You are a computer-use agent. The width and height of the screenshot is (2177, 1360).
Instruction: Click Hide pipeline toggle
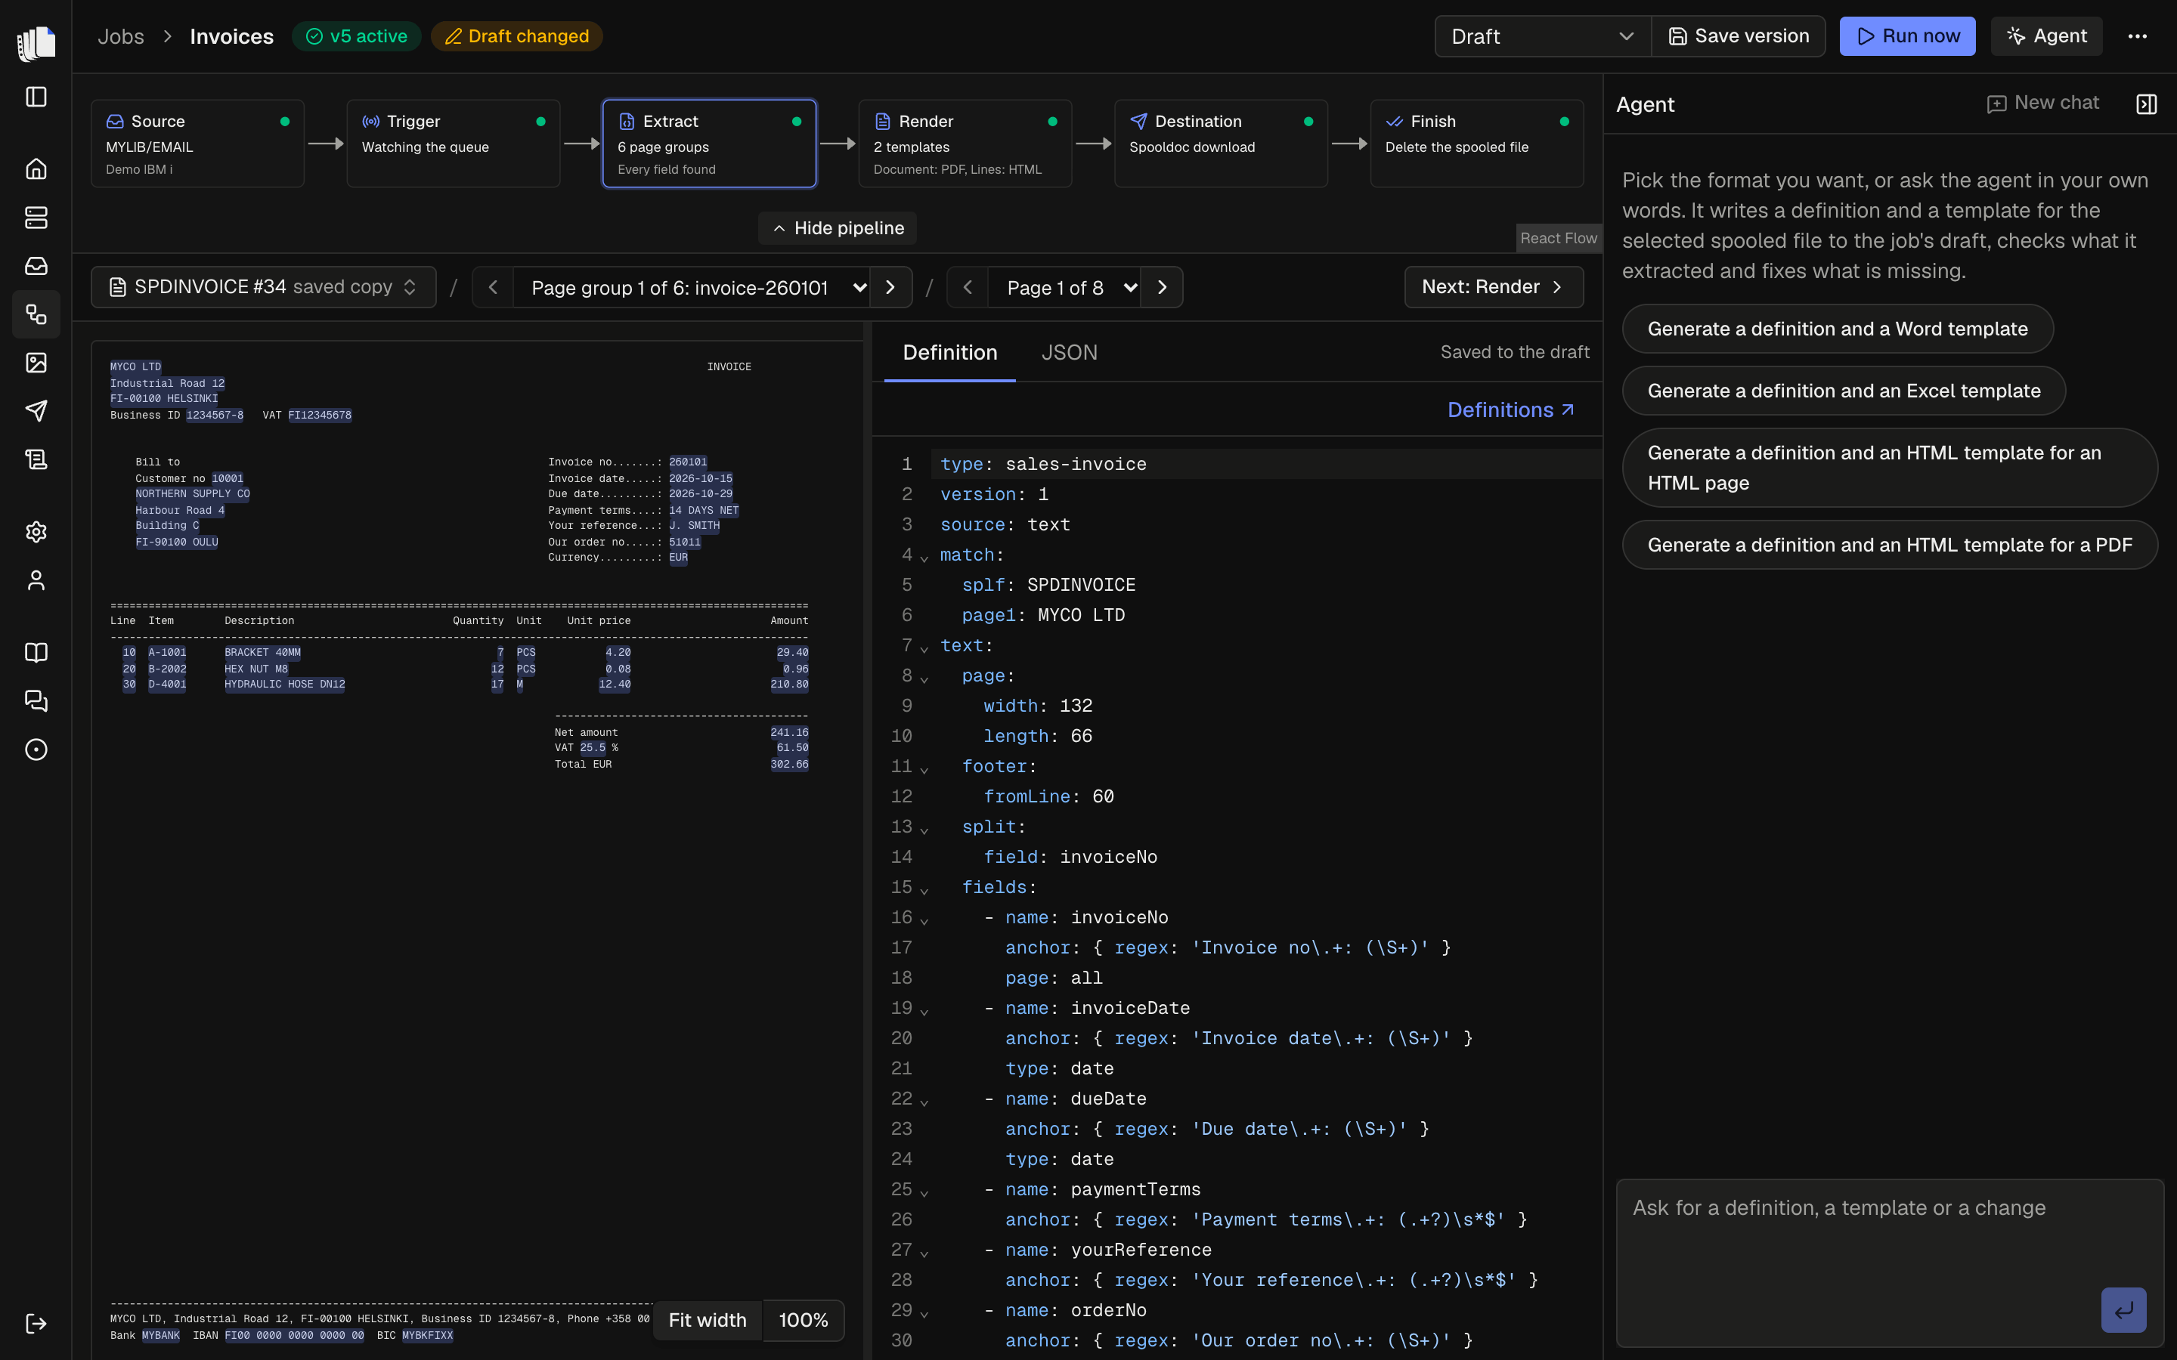coord(838,228)
